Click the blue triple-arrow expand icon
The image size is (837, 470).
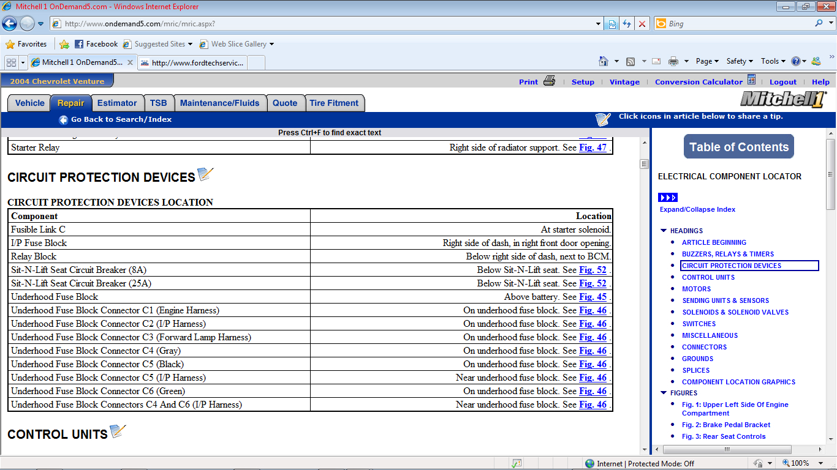pos(668,198)
